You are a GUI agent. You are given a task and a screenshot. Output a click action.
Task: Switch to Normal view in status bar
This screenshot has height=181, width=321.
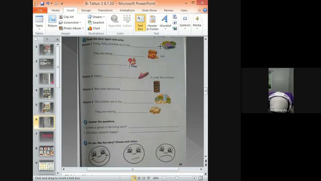click(134, 178)
